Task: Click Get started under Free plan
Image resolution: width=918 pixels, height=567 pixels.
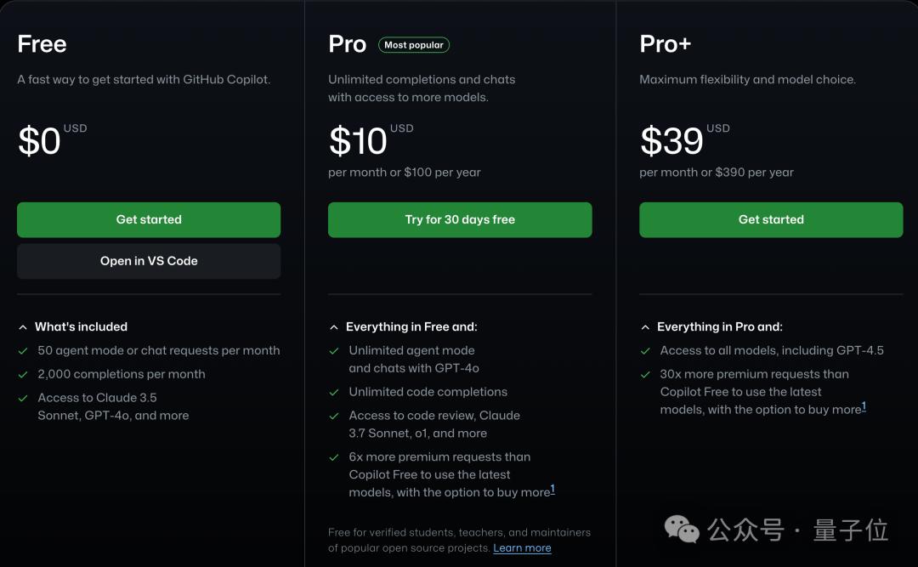Action: click(x=149, y=219)
